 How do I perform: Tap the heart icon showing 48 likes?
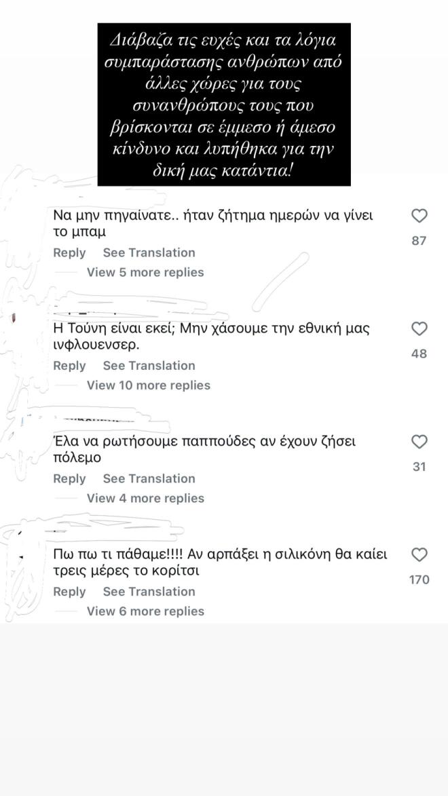(x=419, y=328)
